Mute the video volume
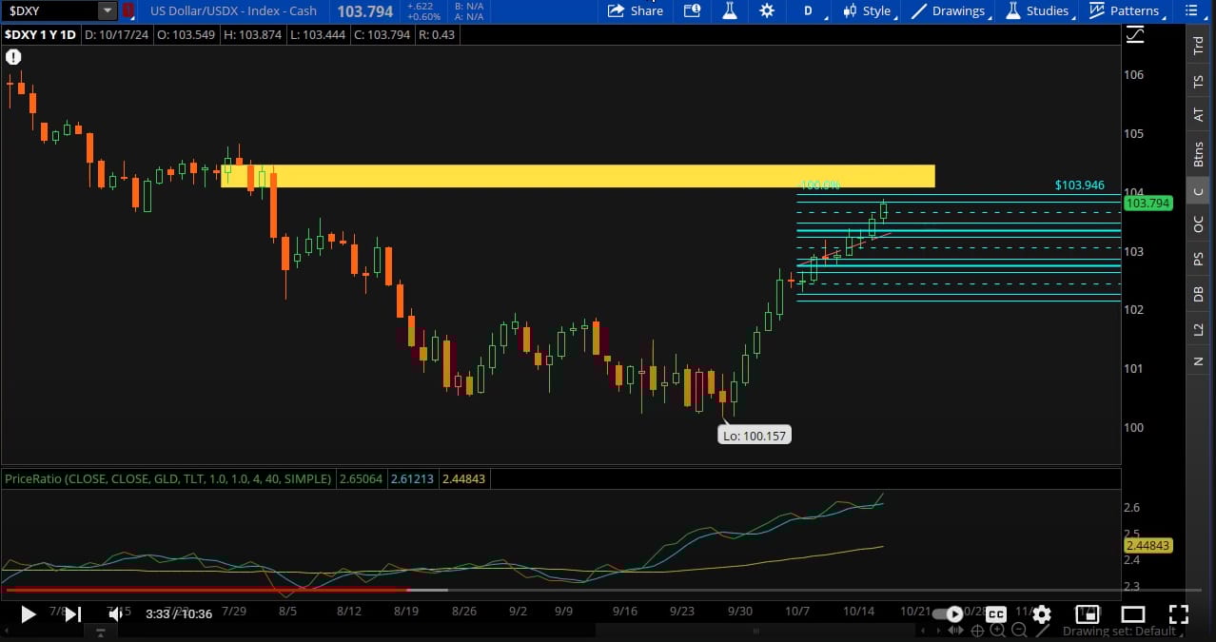The height and width of the screenshot is (642, 1216). tap(116, 614)
